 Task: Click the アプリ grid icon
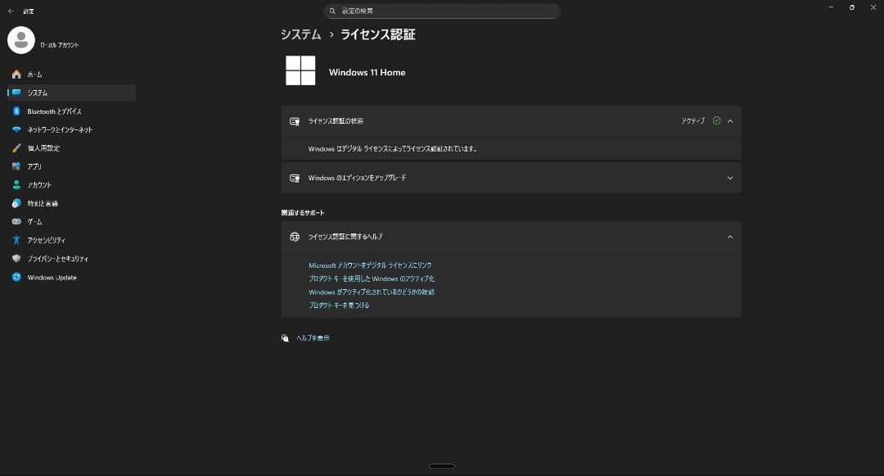[x=16, y=166]
